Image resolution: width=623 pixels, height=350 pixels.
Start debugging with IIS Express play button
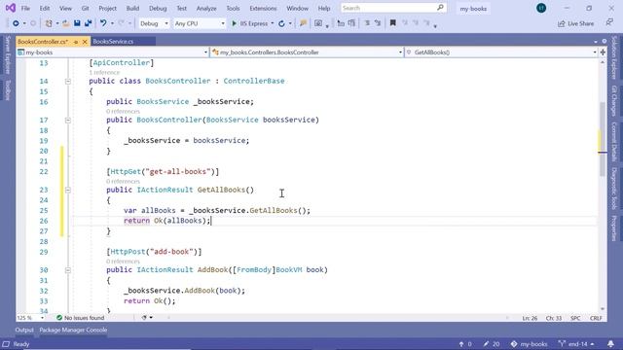click(234, 23)
